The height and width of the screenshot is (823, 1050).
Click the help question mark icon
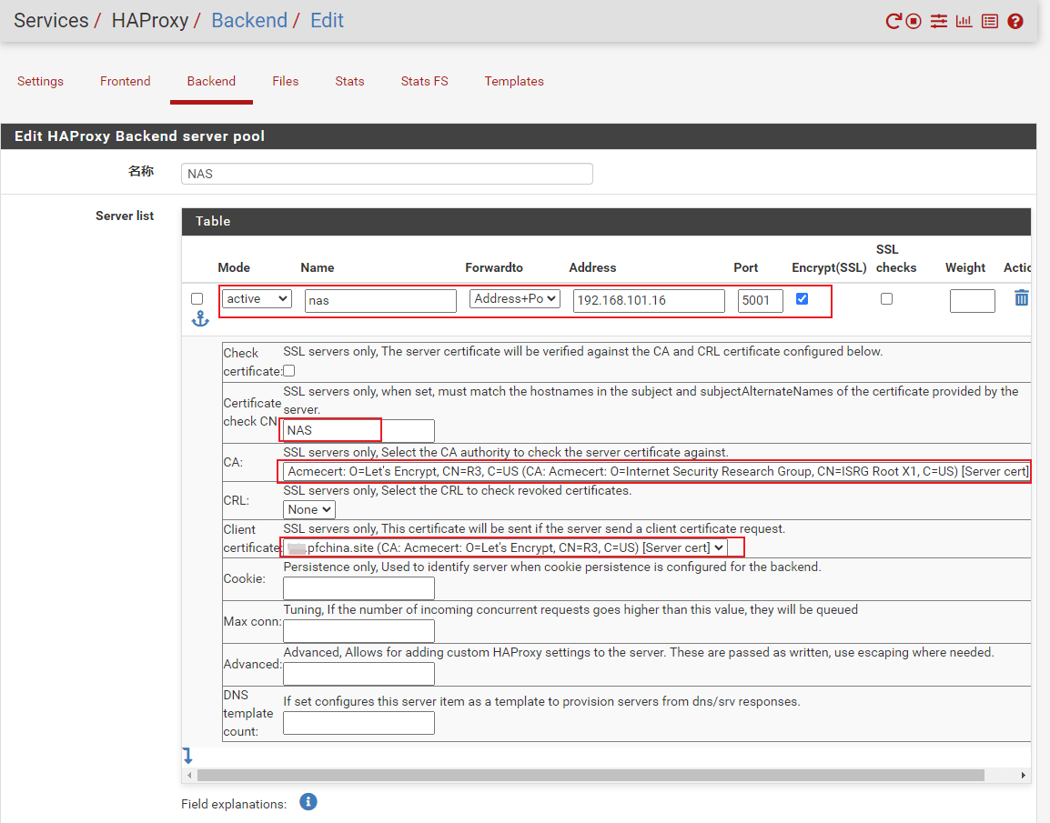pos(1015,21)
